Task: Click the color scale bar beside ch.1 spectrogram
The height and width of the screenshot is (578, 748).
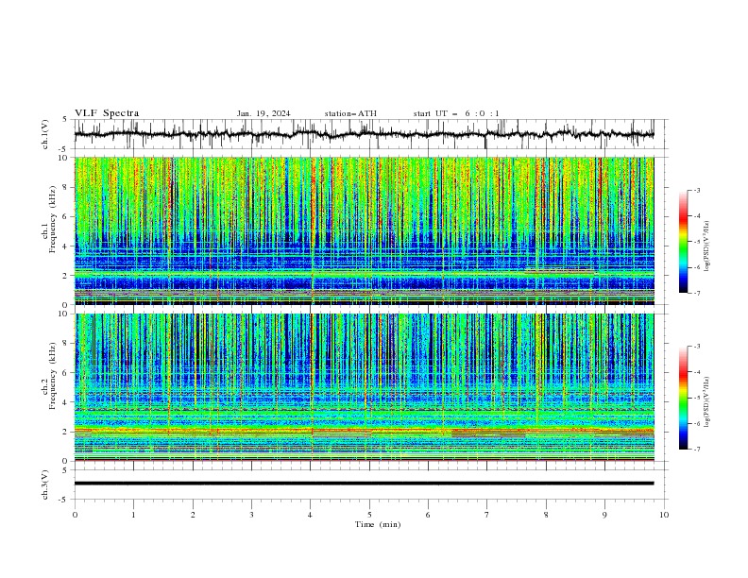Action: pyautogui.click(x=683, y=242)
